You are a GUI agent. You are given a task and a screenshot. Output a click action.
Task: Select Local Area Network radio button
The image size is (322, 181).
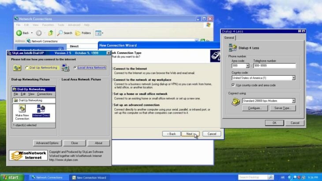click(75, 68)
